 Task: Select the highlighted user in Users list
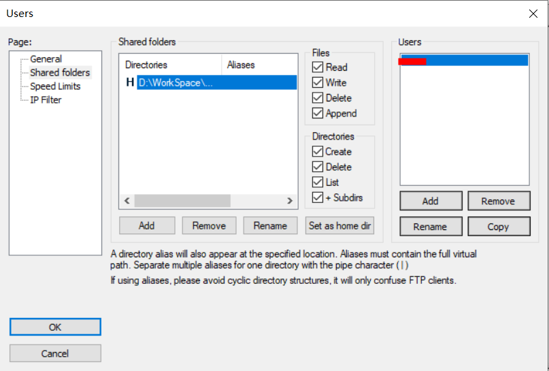coord(464,61)
